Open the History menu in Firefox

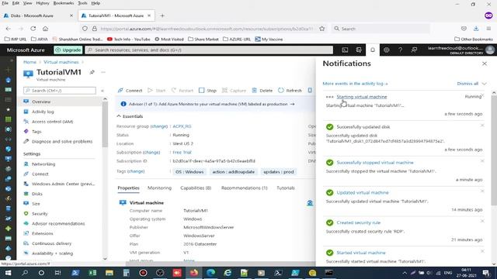43,3
